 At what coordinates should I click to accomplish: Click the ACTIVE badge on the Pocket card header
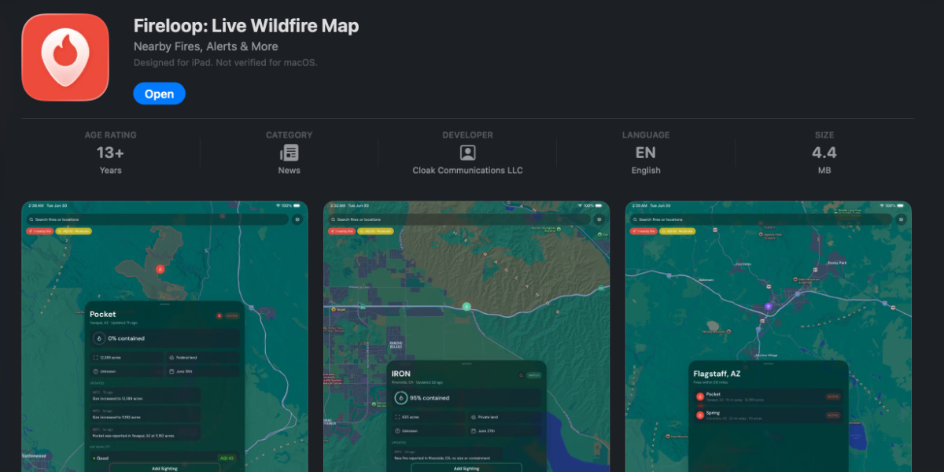click(232, 315)
